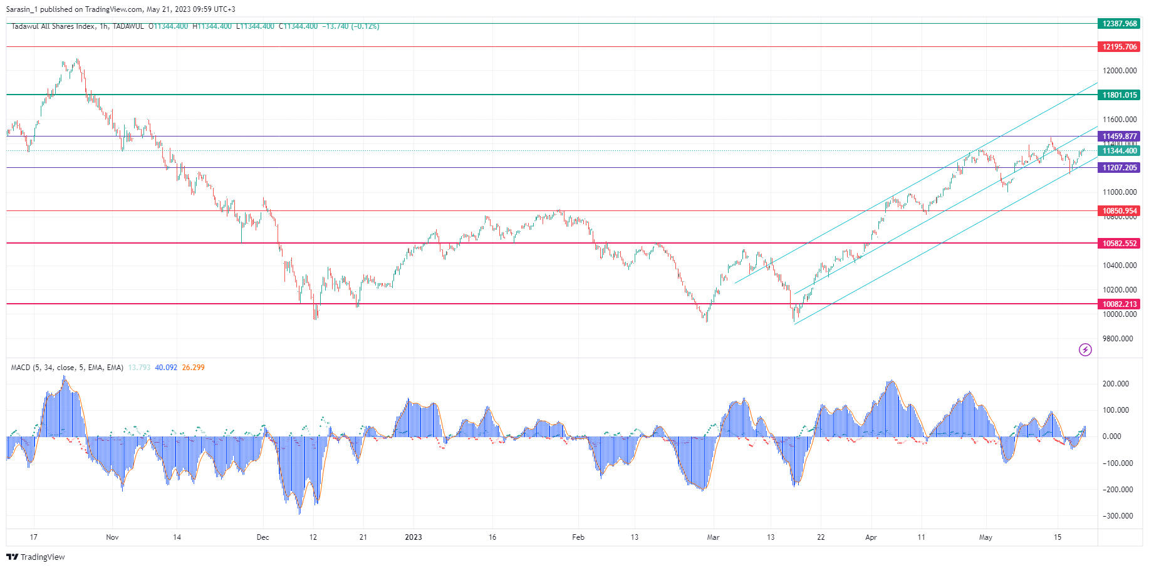
Task: Click the orange MACD value 26.299
Action: [193, 368]
